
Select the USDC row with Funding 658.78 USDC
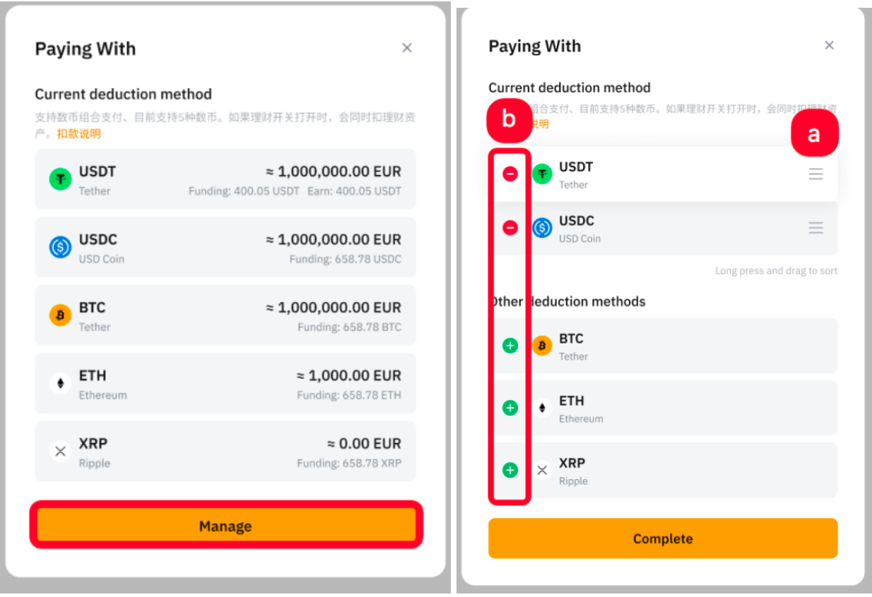225,247
